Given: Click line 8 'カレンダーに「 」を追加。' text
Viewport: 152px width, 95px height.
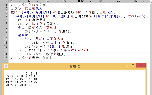Looking at the screenshot, I should (48, 31).
